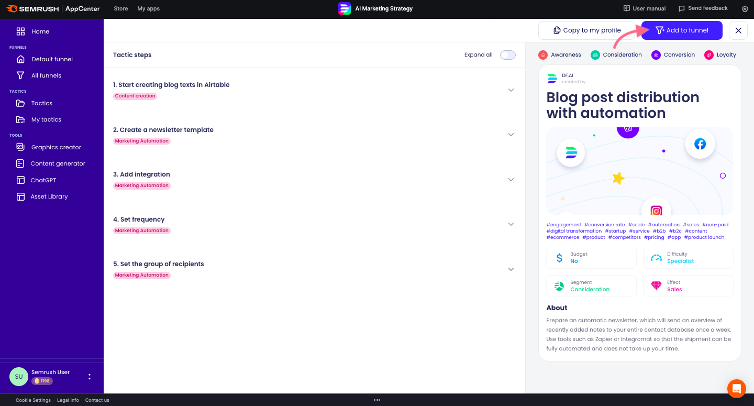This screenshot has height=406, width=754.
Task: Click the Content generator icon
Action: [20, 163]
